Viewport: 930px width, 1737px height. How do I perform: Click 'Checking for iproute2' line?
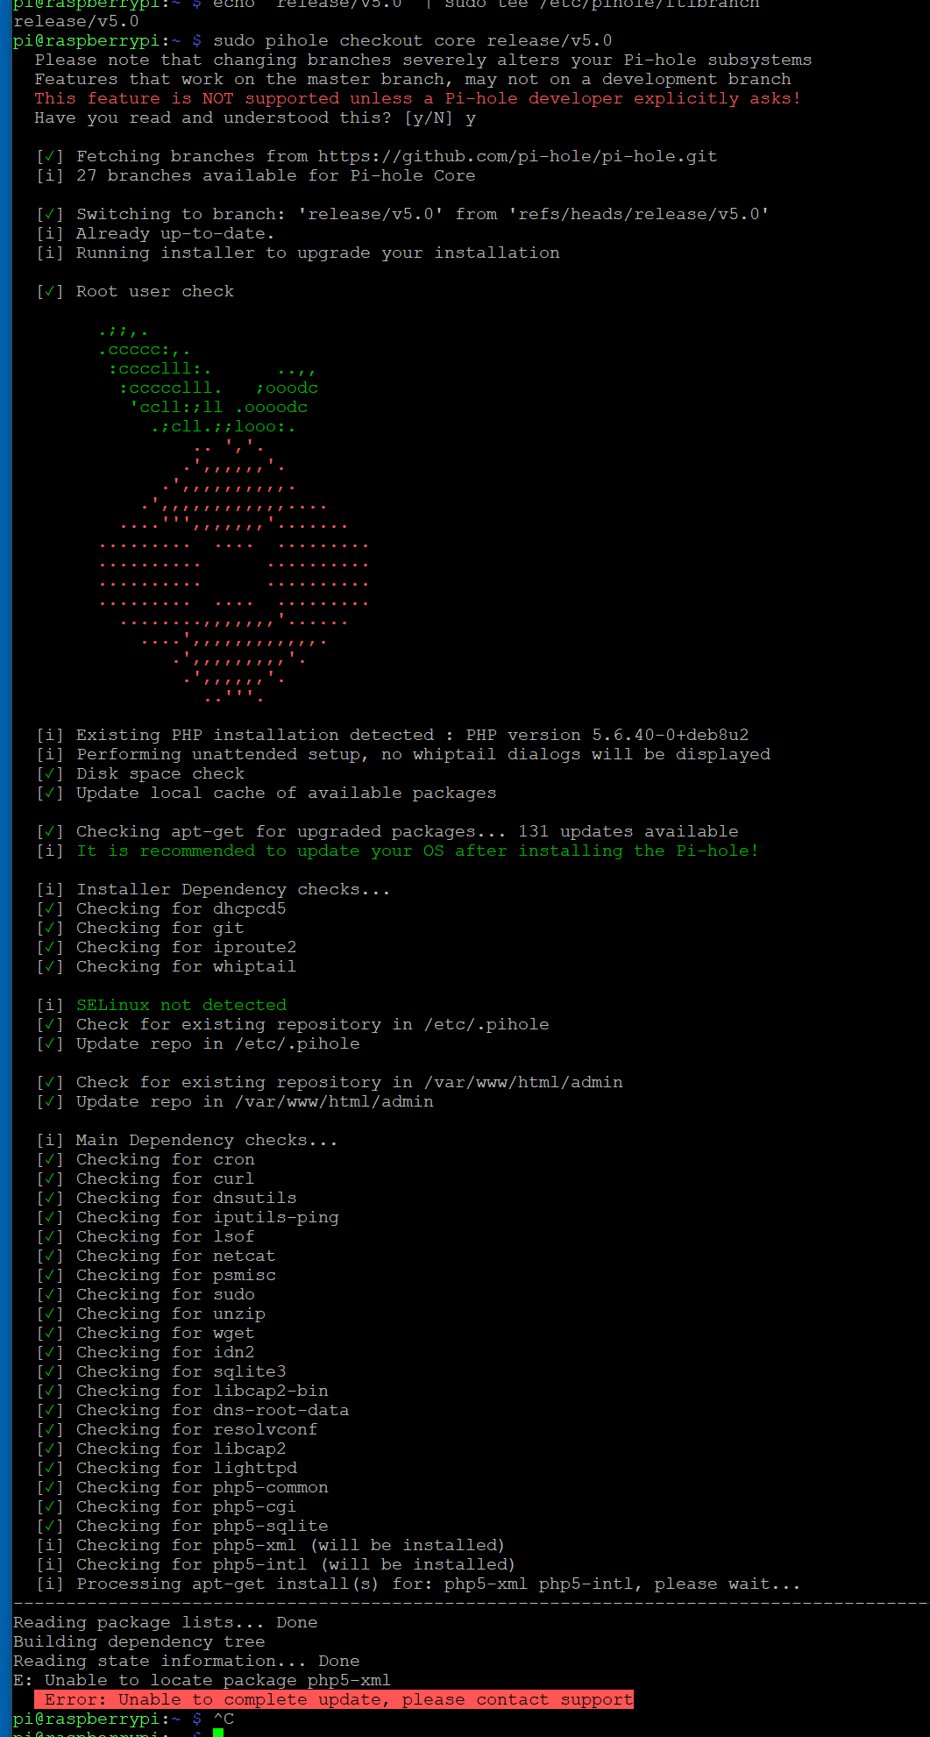167,947
